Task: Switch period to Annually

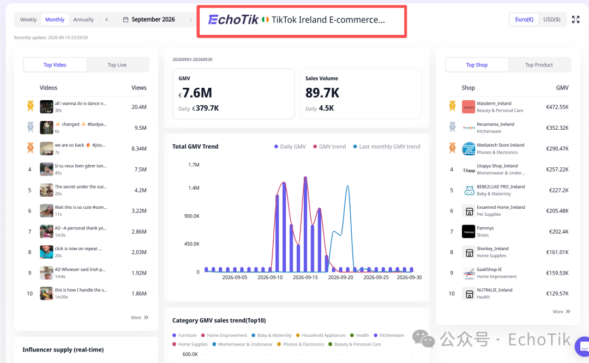Action: pyautogui.click(x=83, y=20)
